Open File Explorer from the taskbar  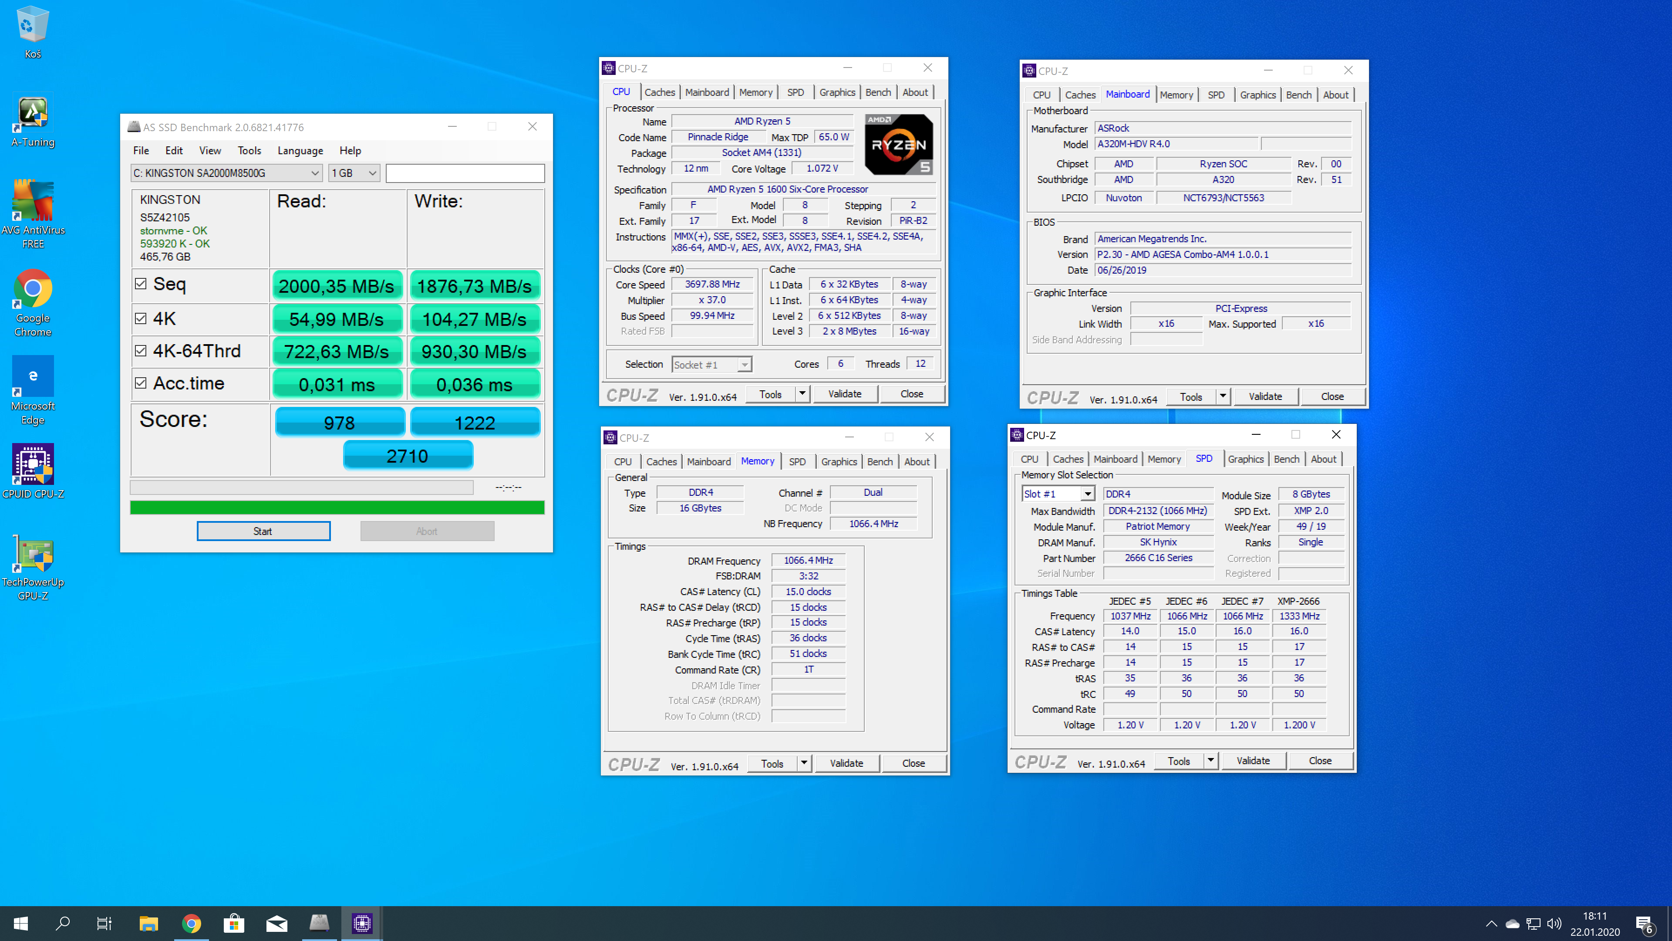coord(148,923)
